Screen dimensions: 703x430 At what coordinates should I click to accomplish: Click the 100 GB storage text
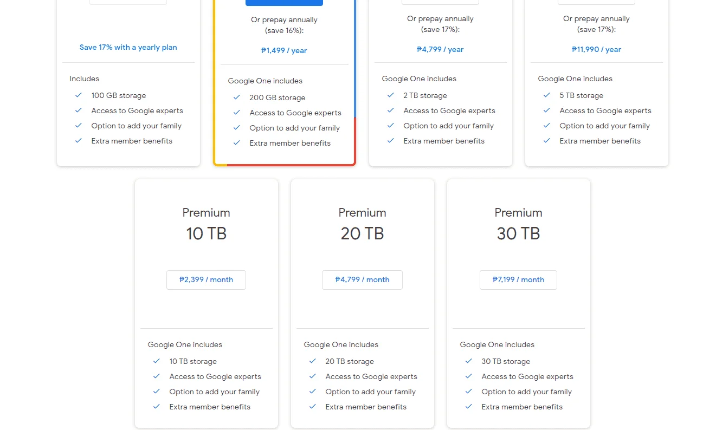click(119, 95)
